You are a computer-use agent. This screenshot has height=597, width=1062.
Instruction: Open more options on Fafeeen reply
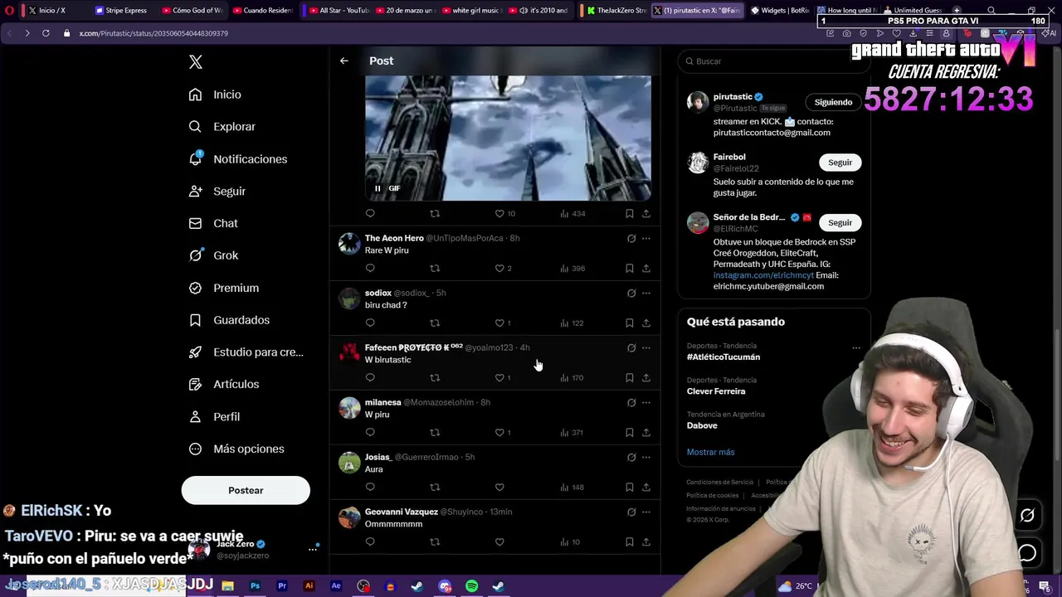[x=646, y=347]
